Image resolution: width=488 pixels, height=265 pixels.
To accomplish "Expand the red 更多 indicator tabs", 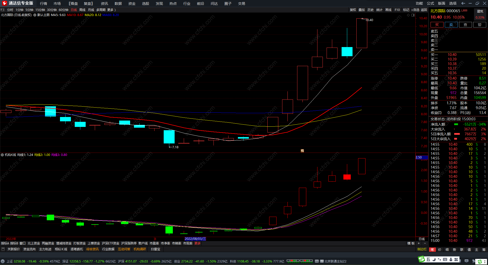I will 197,243.
